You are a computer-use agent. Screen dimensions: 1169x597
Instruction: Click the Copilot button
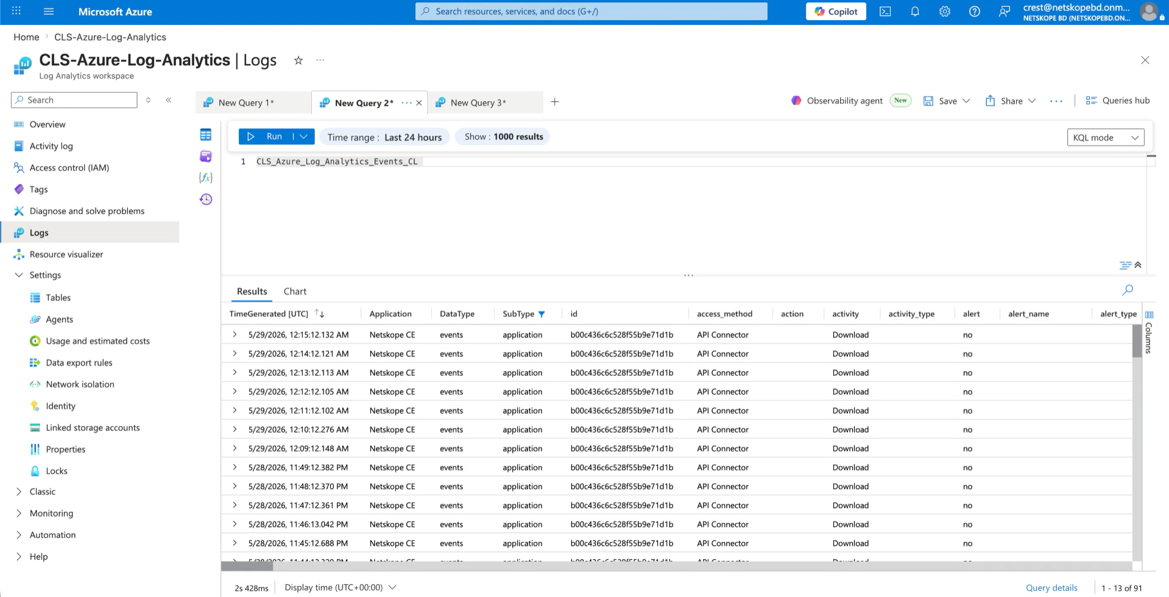pos(836,12)
